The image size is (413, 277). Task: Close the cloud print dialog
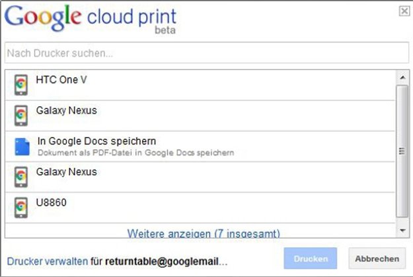point(404,11)
